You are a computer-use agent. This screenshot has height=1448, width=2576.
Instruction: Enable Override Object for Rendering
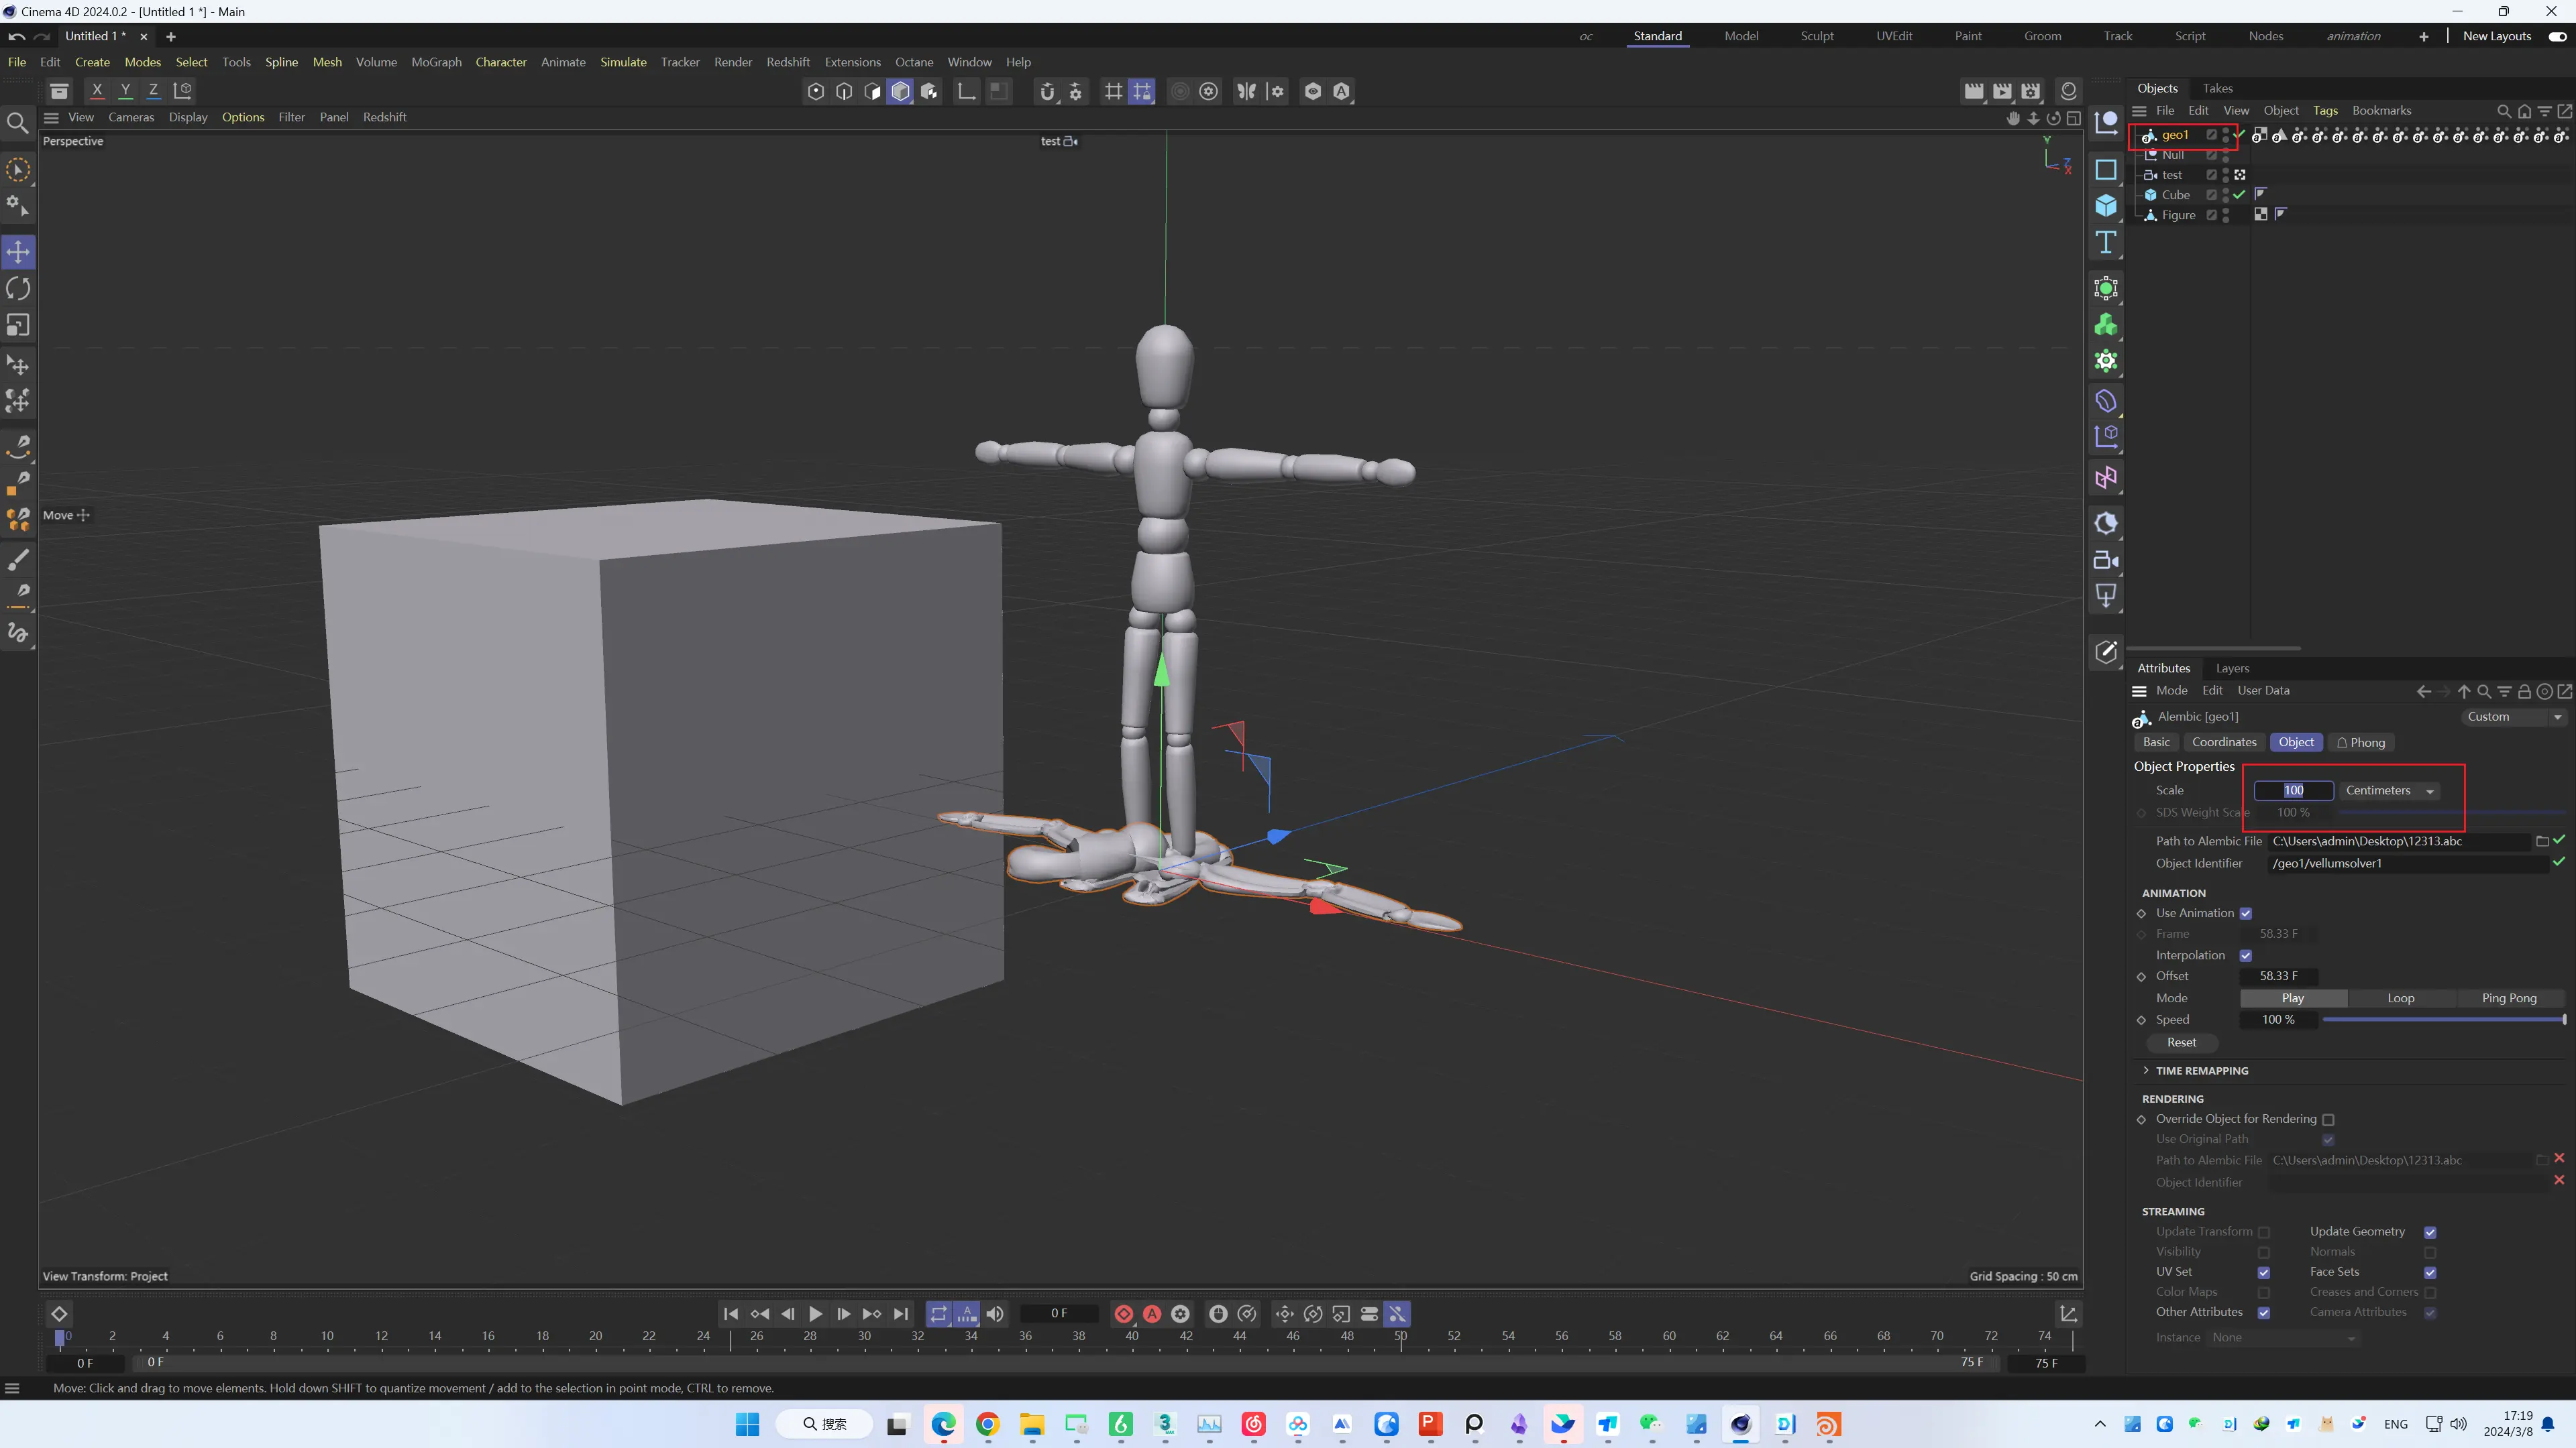(x=2328, y=1120)
